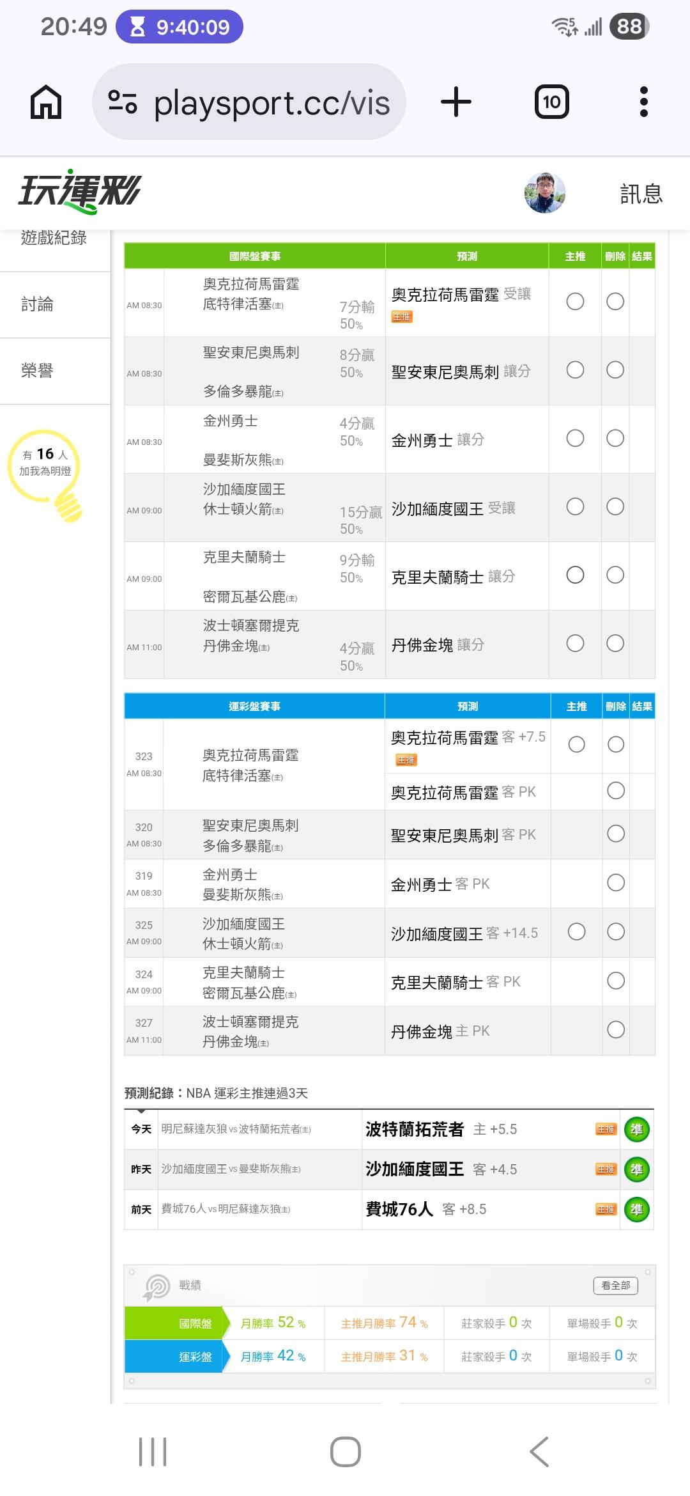
Task: Open the 訊息 messages link
Action: coord(641,194)
